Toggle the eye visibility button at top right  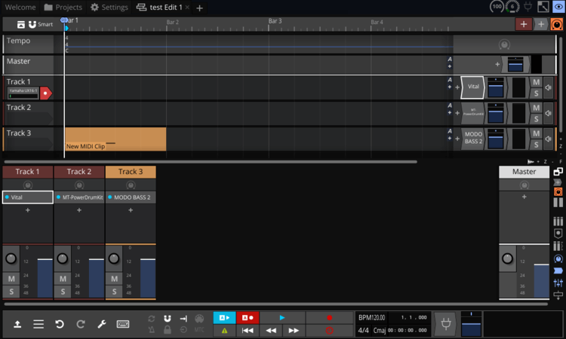pos(558,7)
